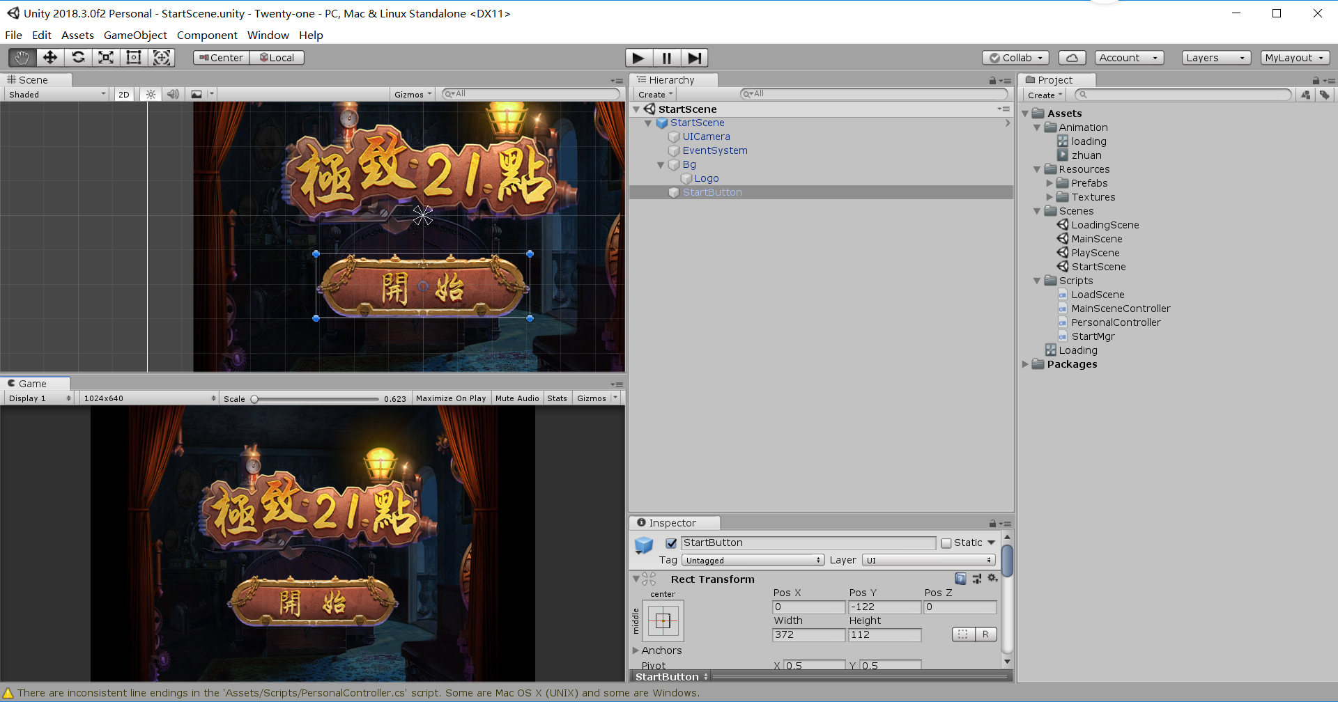Toggle raw edit mode R button
The height and width of the screenshot is (702, 1338).
(985, 634)
